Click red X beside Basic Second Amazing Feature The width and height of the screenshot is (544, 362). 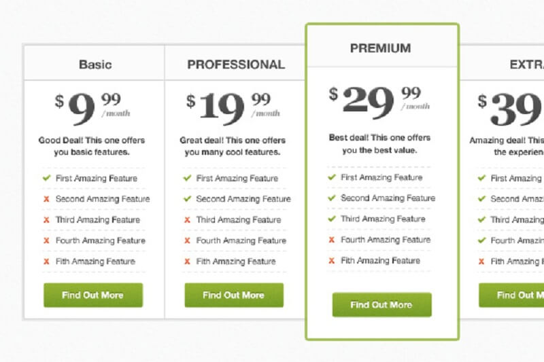(46, 199)
